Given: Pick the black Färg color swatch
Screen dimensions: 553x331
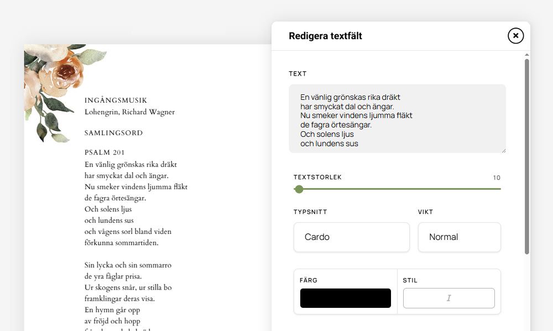Looking at the screenshot, I should [345, 298].
